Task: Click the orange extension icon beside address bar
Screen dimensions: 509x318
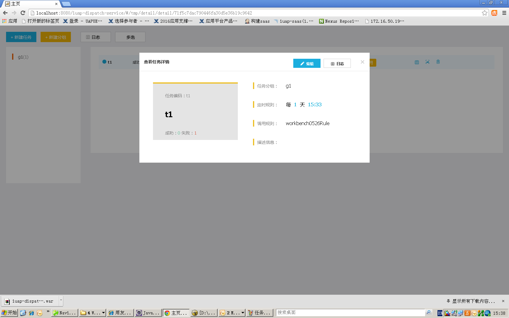Action: (494, 13)
